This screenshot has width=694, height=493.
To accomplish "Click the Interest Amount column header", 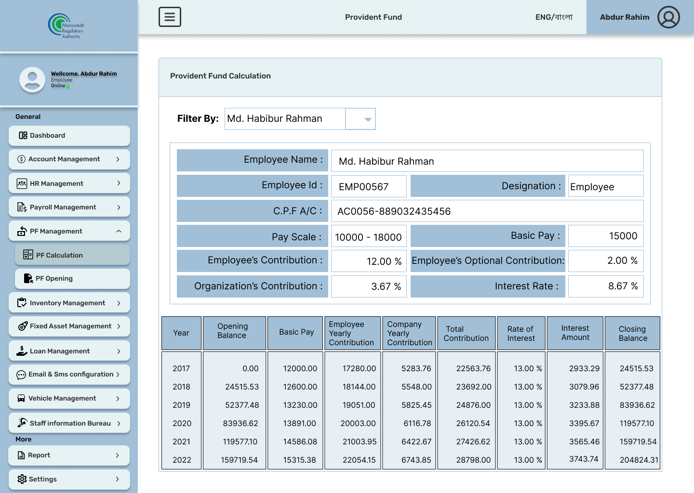I will click(x=575, y=333).
